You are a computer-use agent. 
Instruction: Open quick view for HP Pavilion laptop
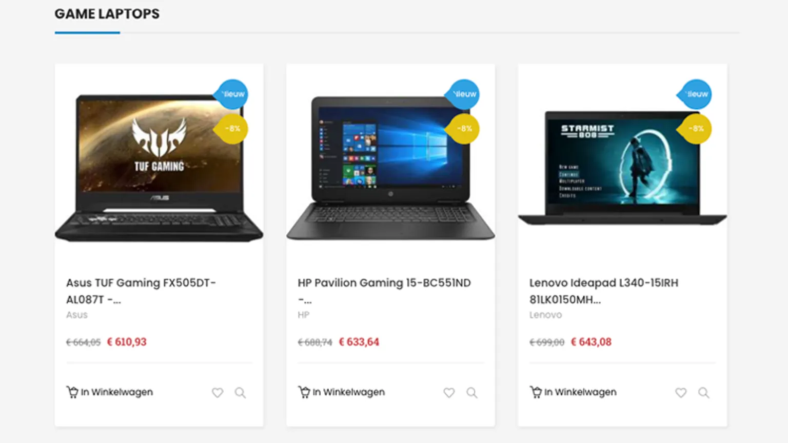tap(472, 393)
